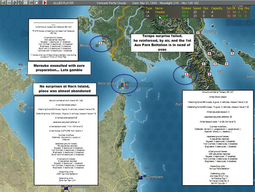Click the Cooktown map label
The height and width of the screenshot is (192, 255).
[x=155, y=177]
